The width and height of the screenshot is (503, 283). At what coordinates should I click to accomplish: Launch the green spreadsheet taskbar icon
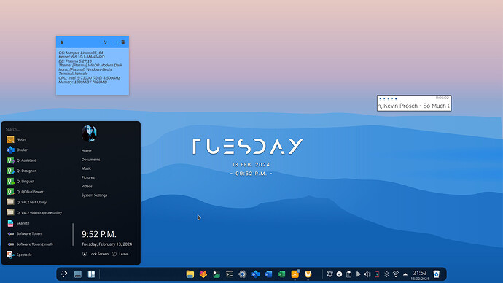click(x=281, y=274)
